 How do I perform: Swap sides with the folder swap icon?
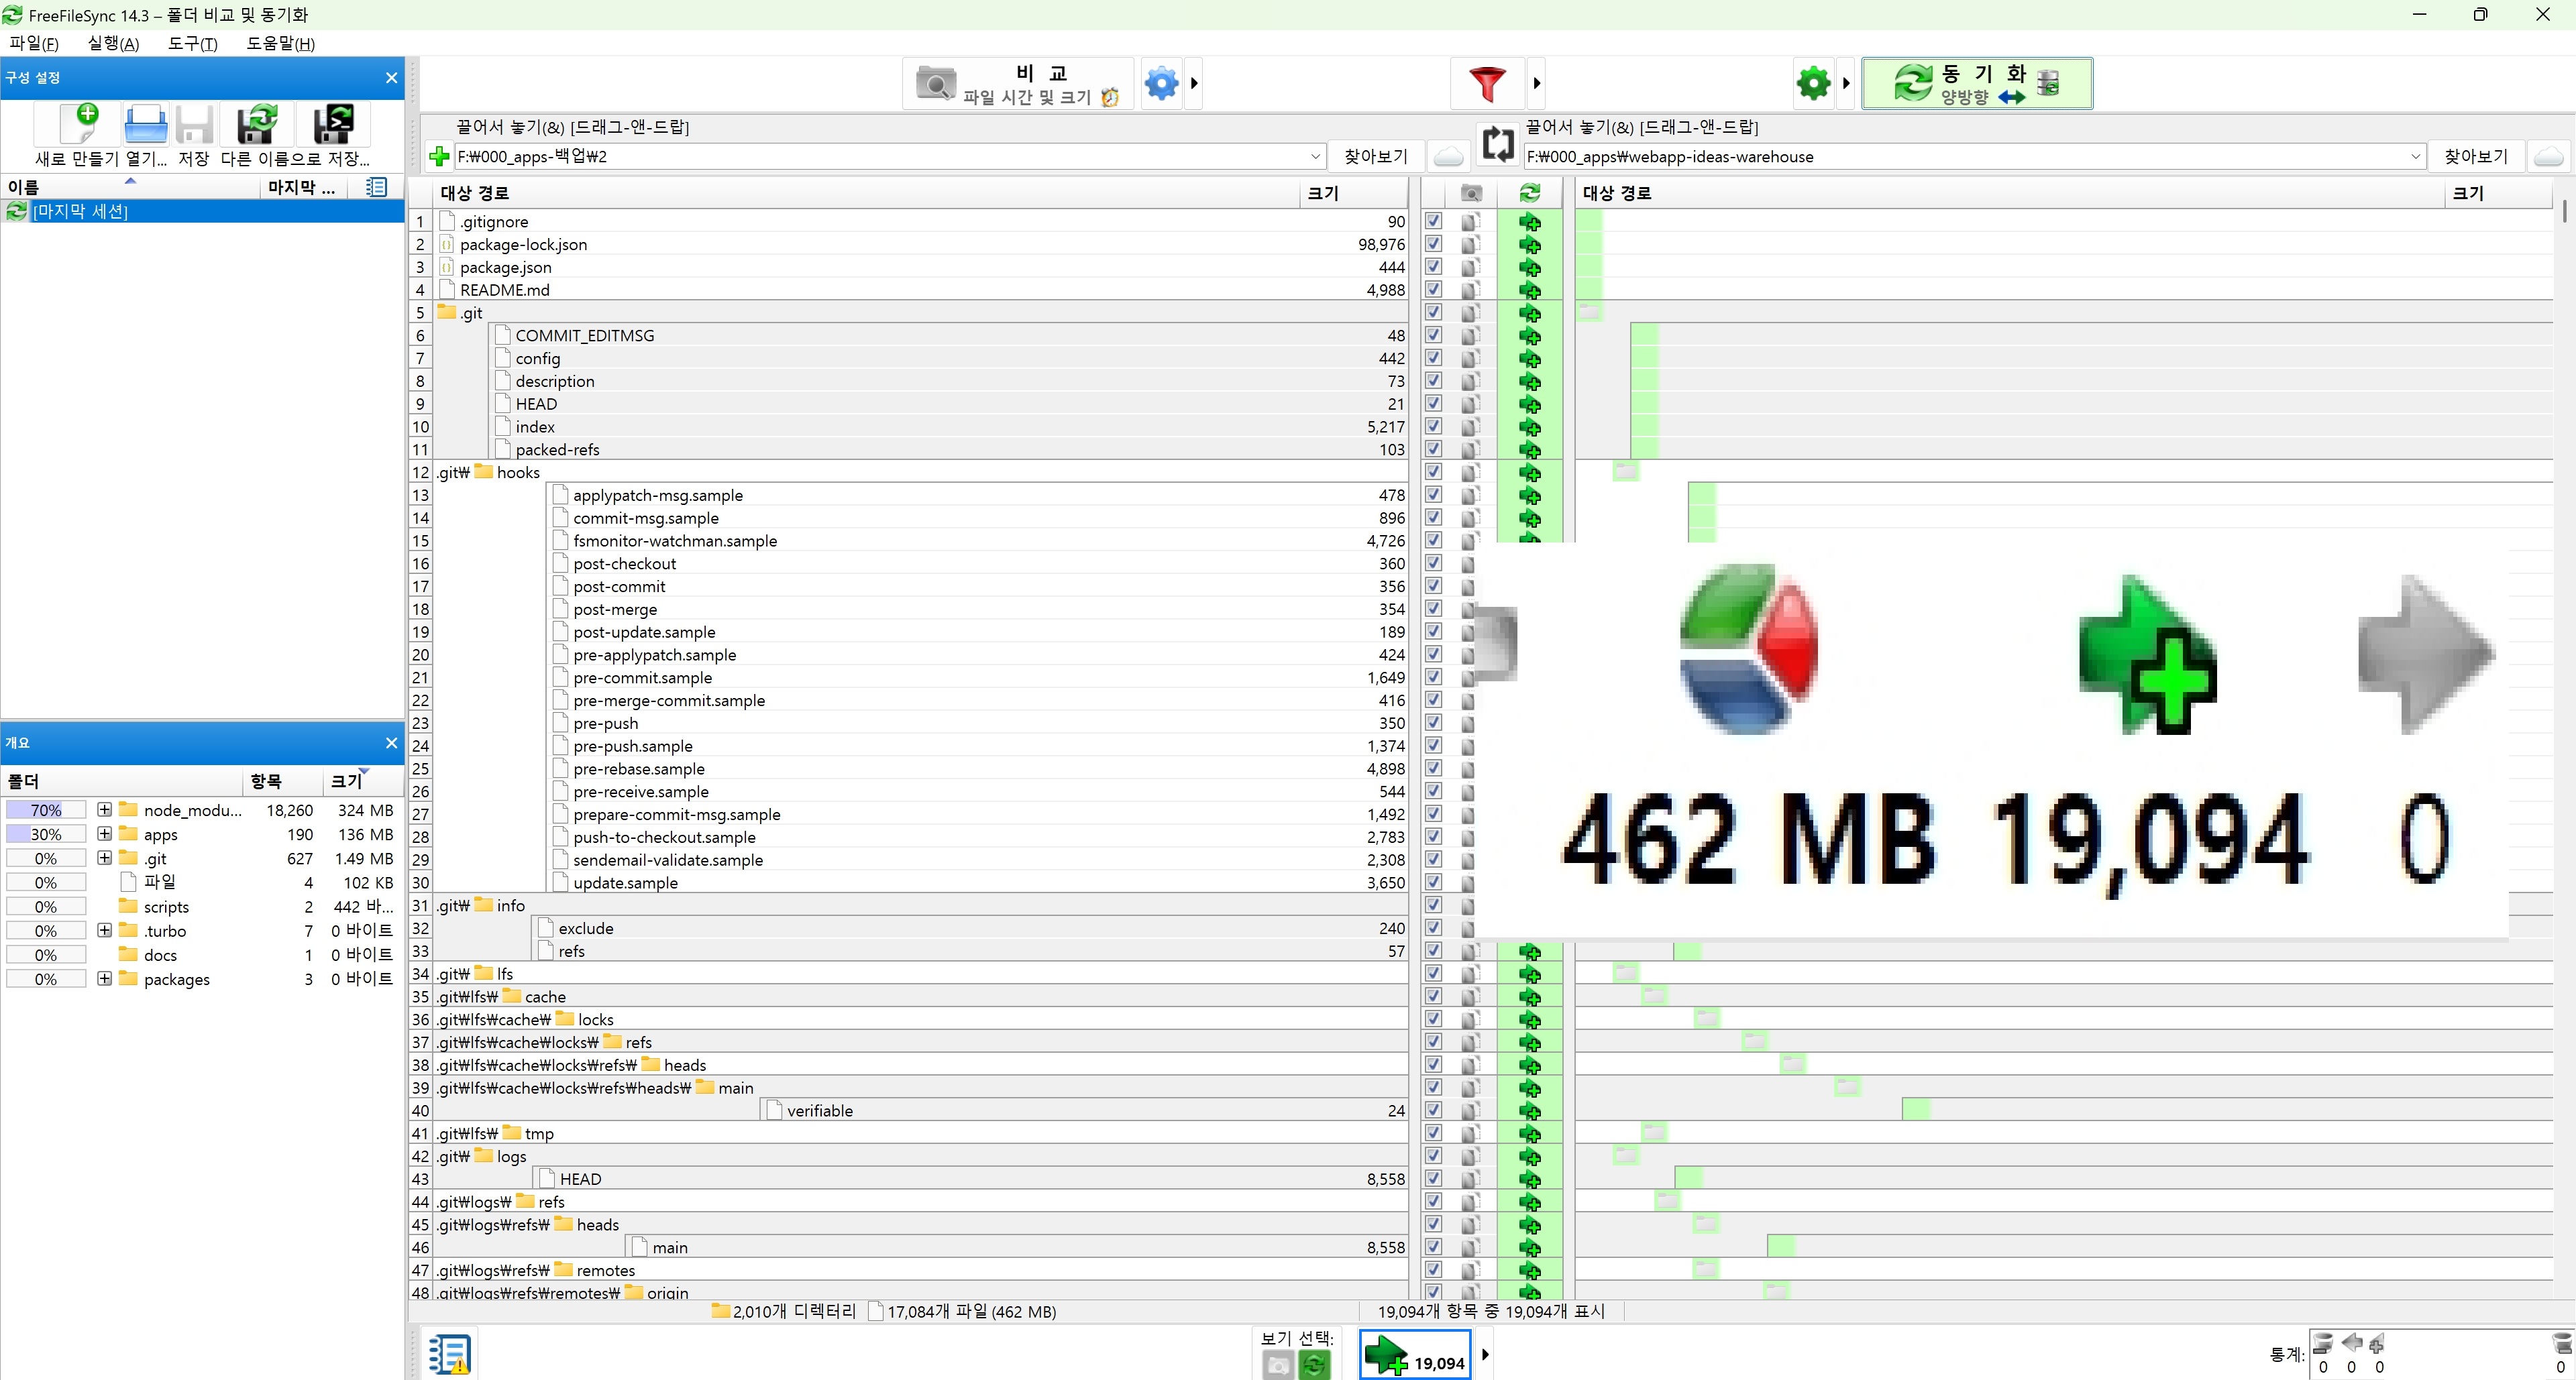[x=1497, y=145]
